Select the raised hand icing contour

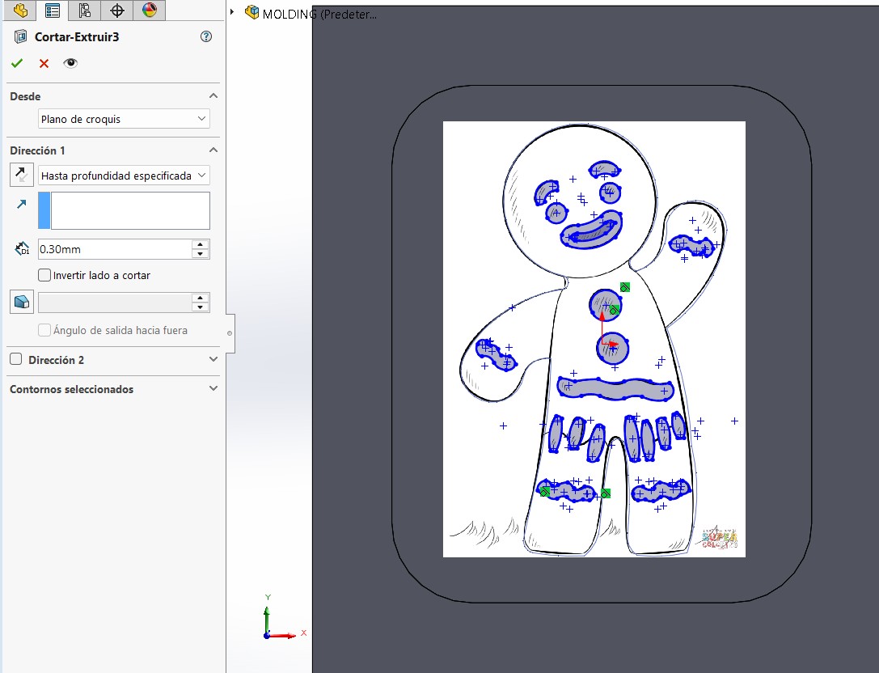point(691,246)
